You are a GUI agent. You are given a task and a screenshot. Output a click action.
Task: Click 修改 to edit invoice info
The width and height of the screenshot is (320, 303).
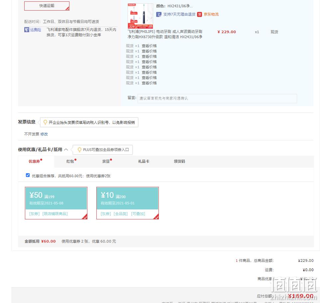tap(44, 134)
